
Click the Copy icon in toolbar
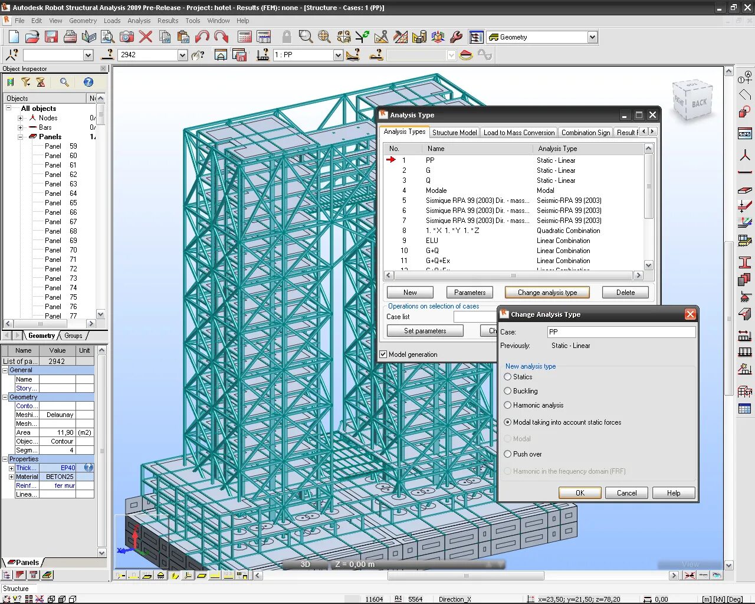(x=165, y=37)
